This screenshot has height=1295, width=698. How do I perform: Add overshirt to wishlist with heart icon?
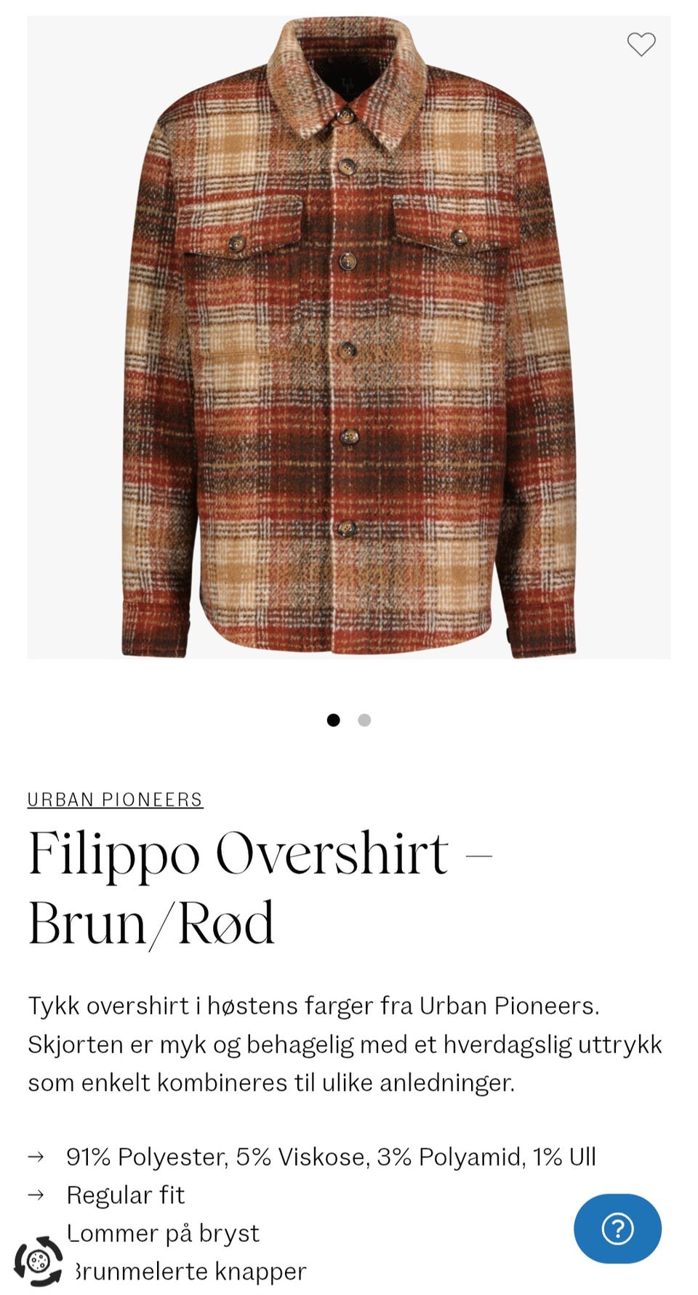641,44
